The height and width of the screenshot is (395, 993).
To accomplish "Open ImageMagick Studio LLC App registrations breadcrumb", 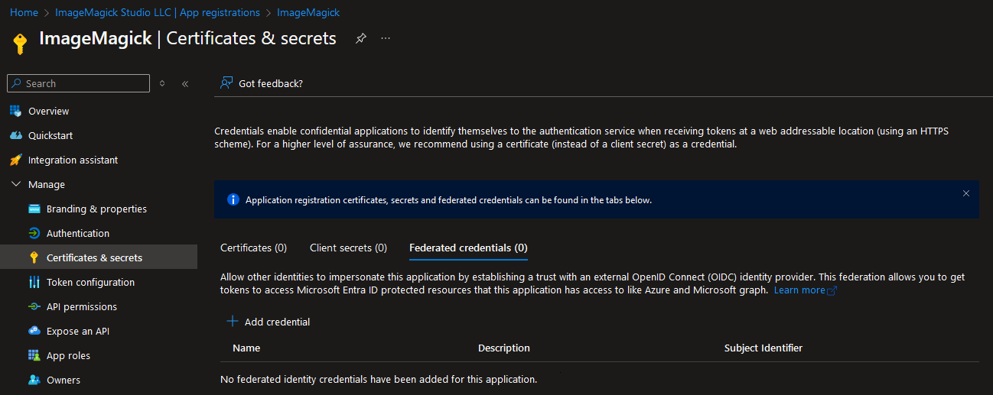I will click(158, 12).
